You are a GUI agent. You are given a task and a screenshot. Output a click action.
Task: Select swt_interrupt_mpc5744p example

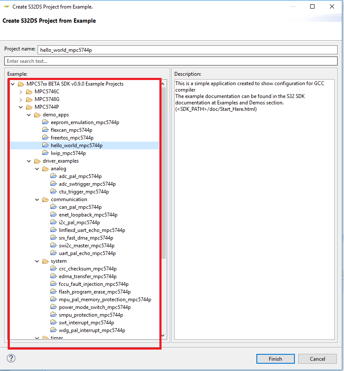[86, 323]
